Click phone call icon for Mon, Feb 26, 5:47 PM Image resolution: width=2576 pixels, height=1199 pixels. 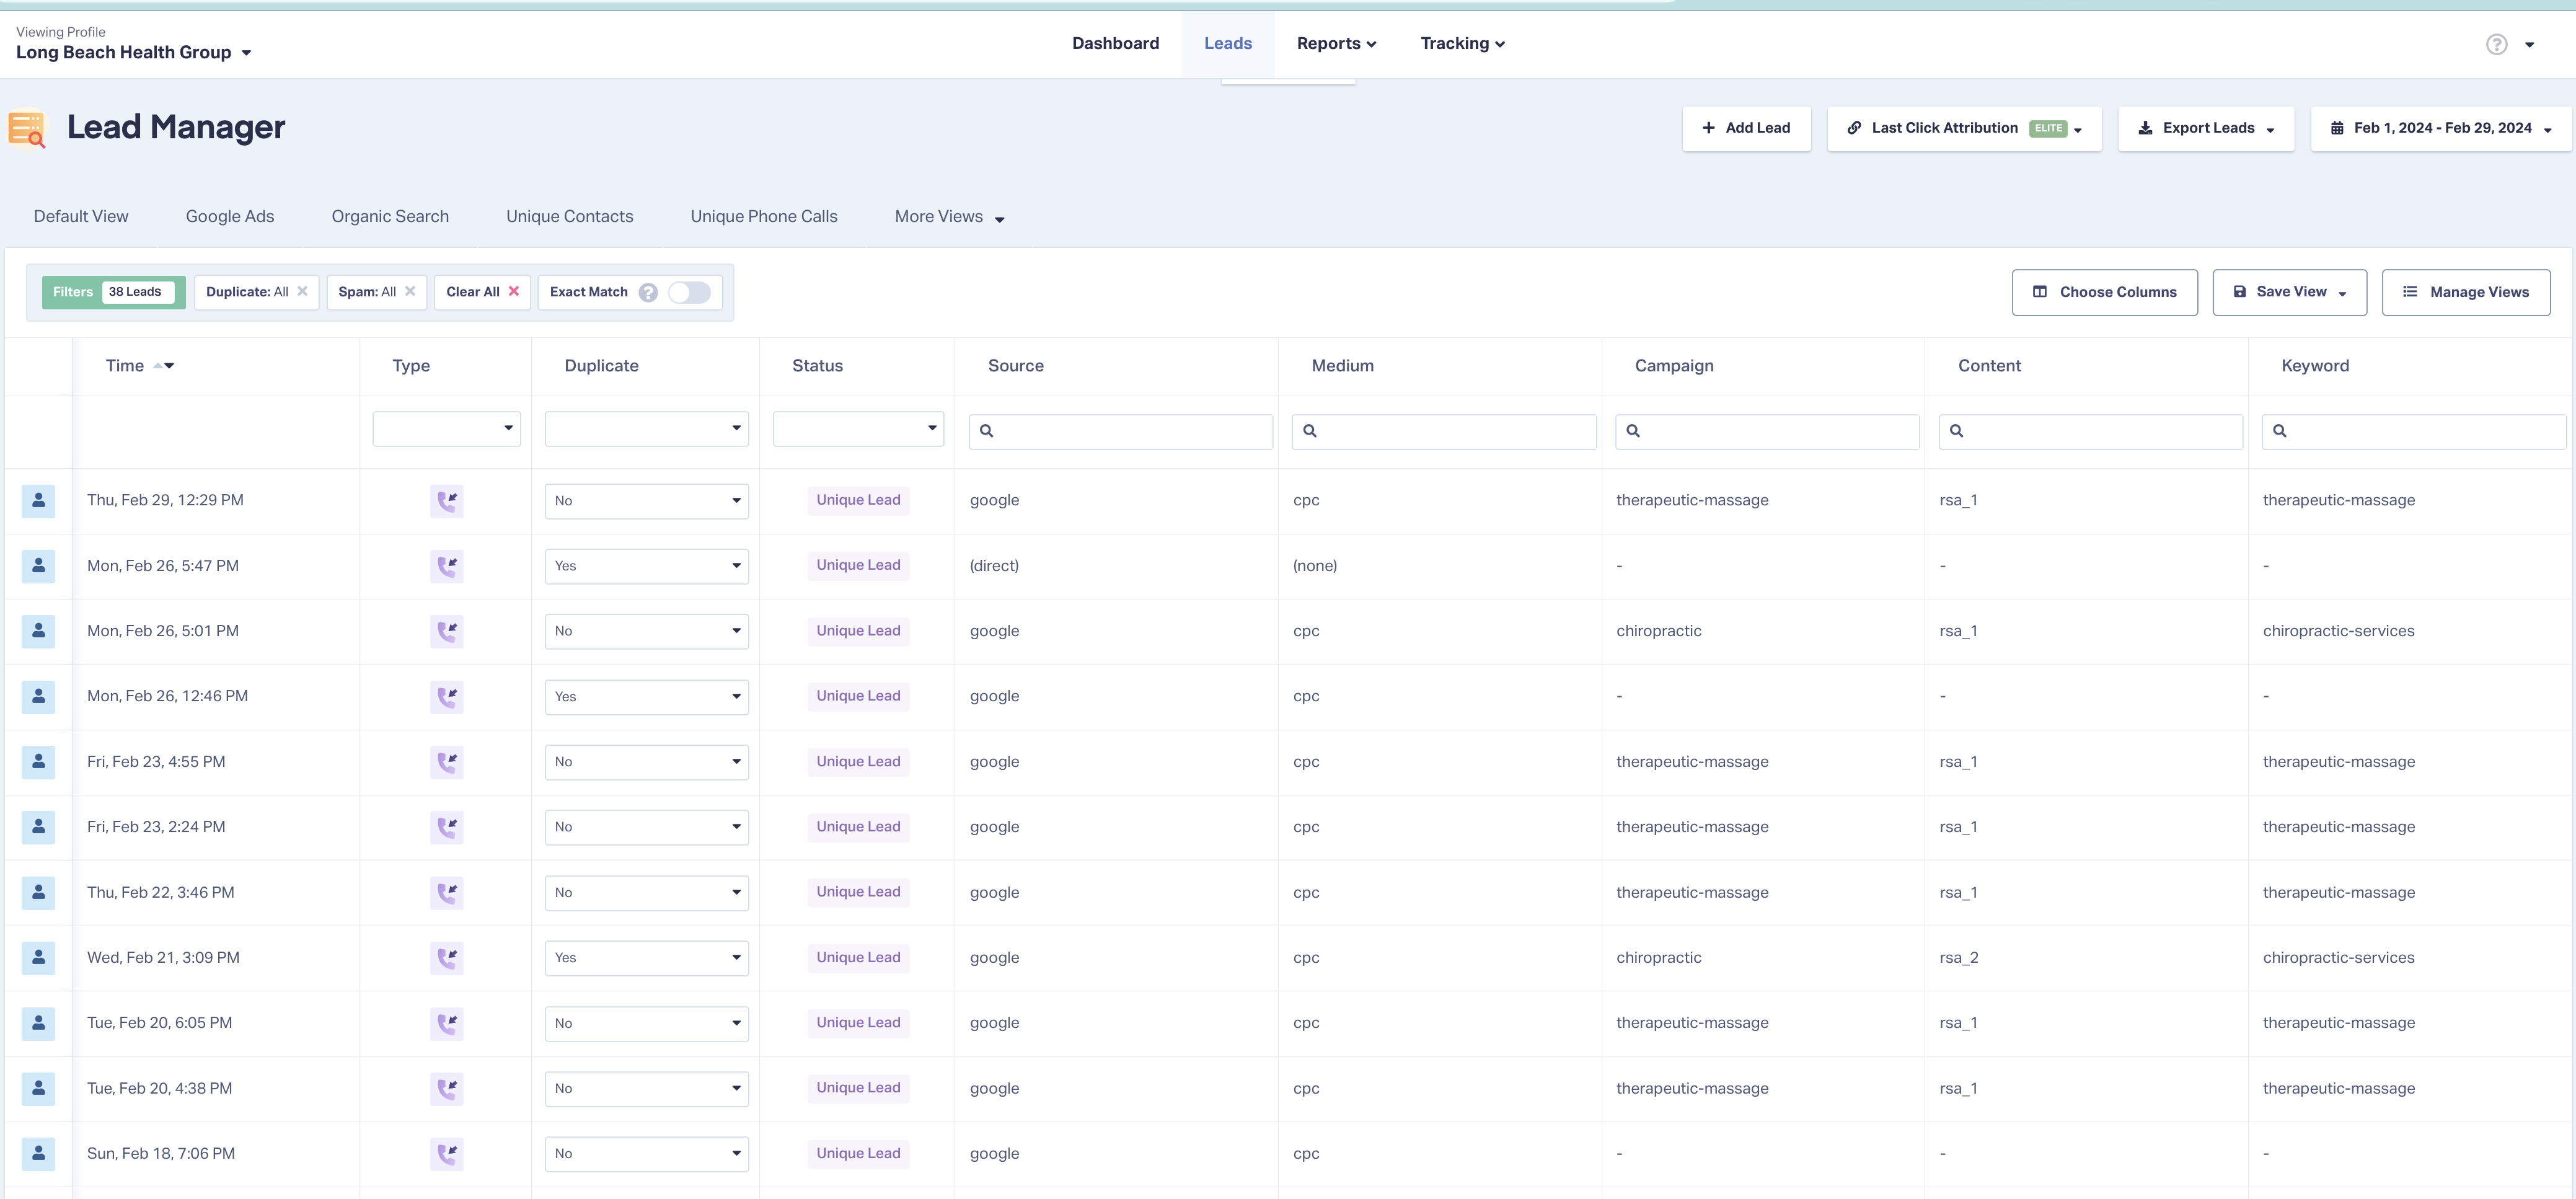click(x=447, y=566)
